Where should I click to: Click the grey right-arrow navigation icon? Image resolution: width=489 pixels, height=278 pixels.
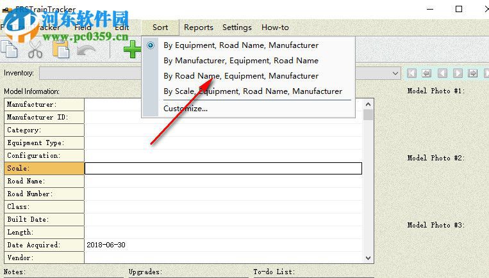pos(473,73)
